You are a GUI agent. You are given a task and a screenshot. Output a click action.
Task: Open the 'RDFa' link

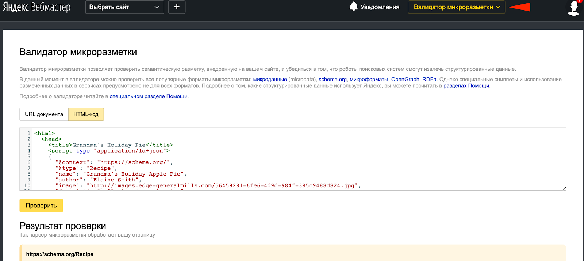pyautogui.click(x=429, y=79)
